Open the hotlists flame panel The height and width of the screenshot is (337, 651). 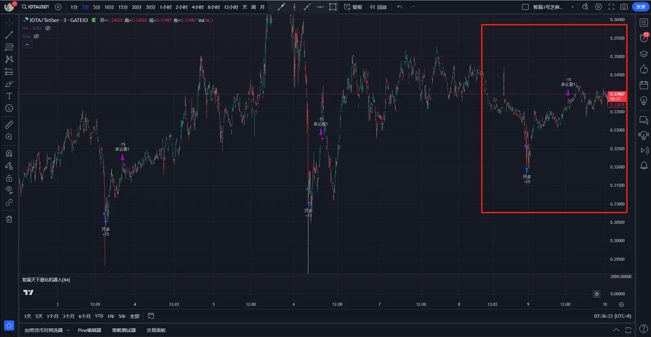pyautogui.click(x=644, y=70)
